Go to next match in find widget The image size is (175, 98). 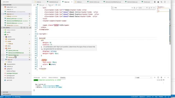(x=149, y=8)
